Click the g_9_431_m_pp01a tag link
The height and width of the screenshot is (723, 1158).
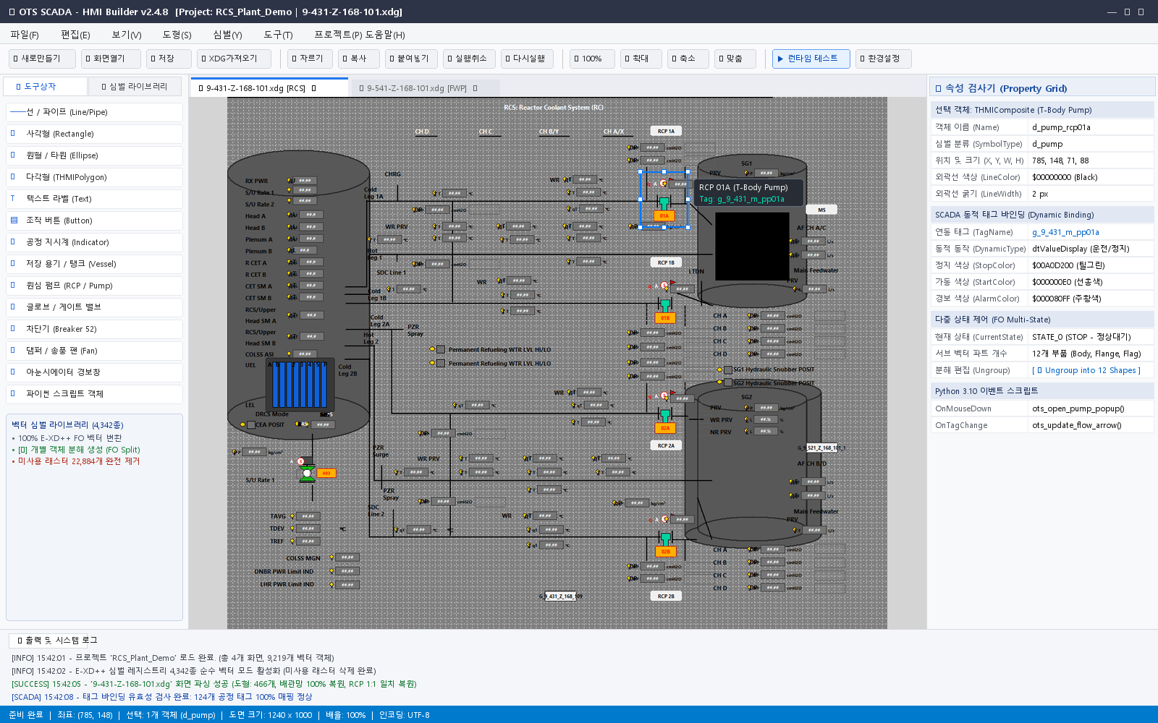[x=1065, y=232]
